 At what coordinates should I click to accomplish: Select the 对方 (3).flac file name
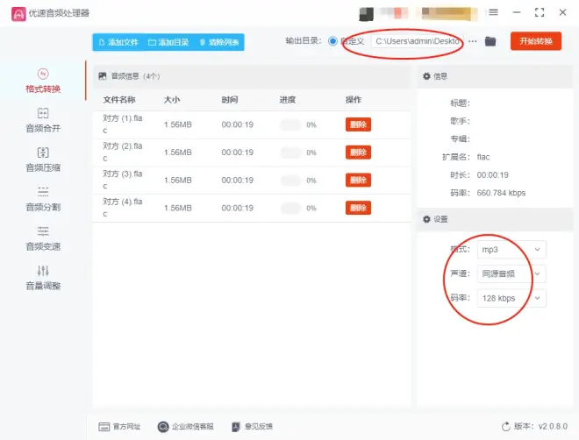(x=123, y=180)
